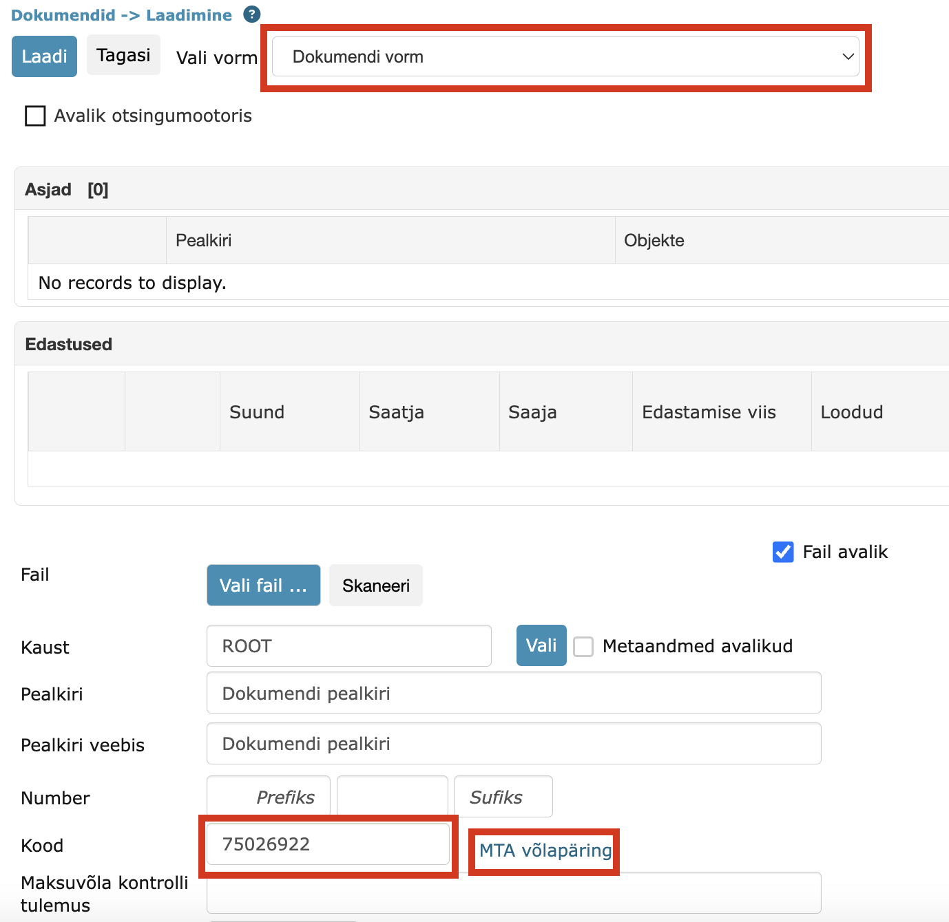Click the help question mark icon
Image resolution: width=949 pixels, height=922 pixels.
coord(252,14)
